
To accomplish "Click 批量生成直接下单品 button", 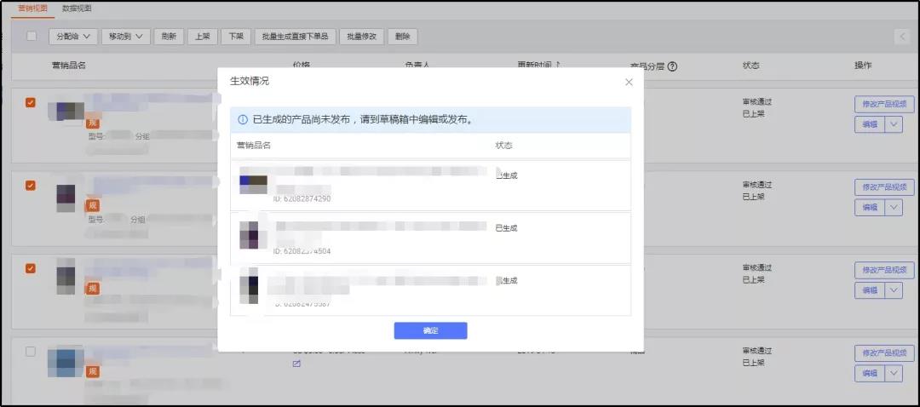I will pyautogui.click(x=295, y=37).
